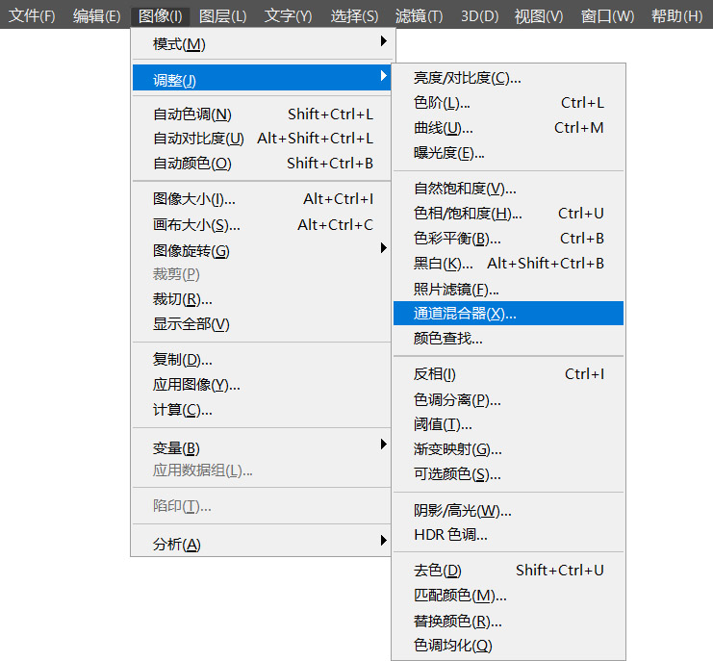This screenshot has width=713, height=661.
Task: Open 画布大小(S) canvas size dialog
Action: [x=262, y=225]
